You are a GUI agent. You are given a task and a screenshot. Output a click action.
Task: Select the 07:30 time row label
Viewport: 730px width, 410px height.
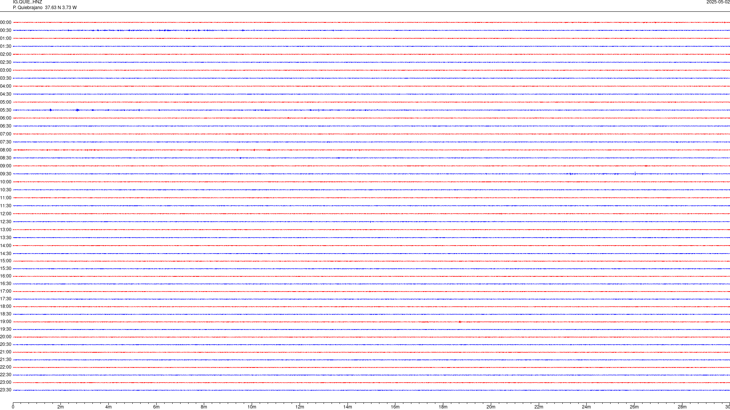[x=6, y=142]
